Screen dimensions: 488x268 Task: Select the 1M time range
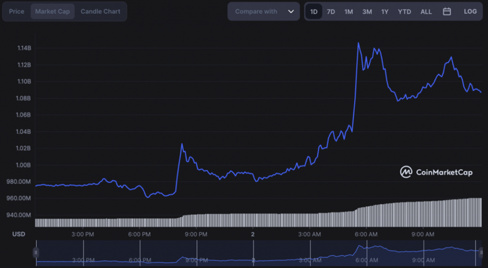tap(348, 11)
